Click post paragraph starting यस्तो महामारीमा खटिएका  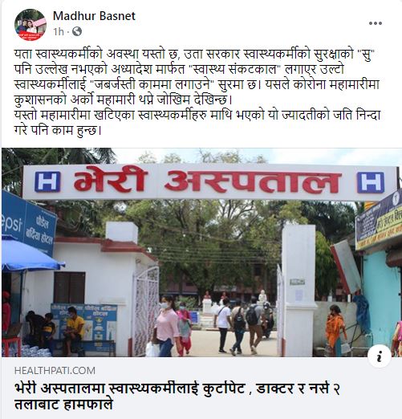(197, 123)
